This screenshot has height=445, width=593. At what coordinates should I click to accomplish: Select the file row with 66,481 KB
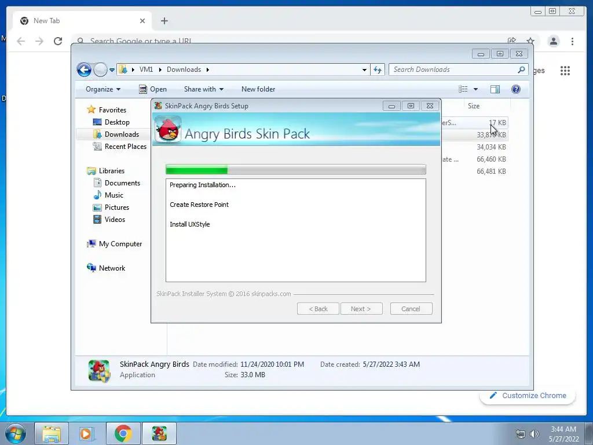click(x=475, y=172)
